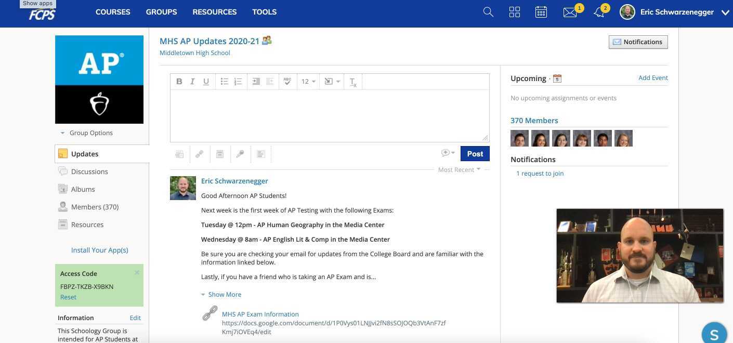733x343 pixels.
Task: Open the font size 12 dropdown
Action: pyautogui.click(x=308, y=82)
